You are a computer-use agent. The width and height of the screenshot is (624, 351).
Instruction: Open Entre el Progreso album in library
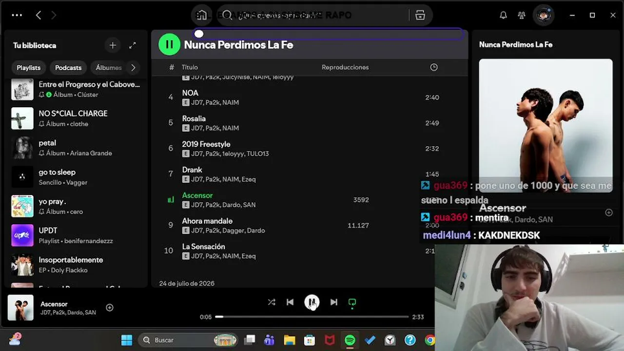(77, 89)
